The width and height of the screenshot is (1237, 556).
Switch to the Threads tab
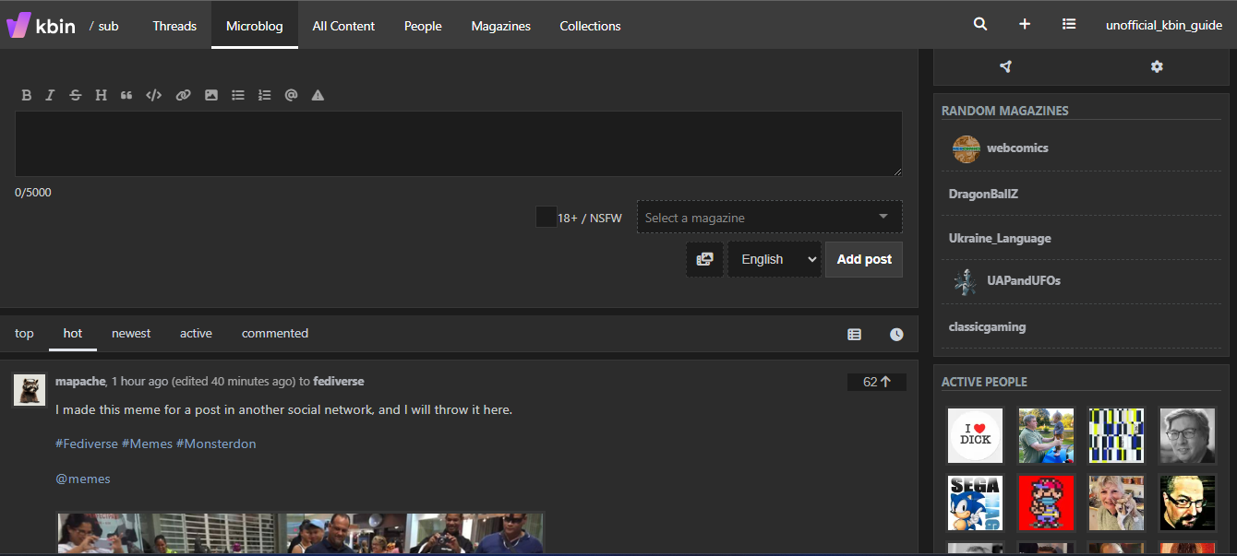pyautogui.click(x=174, y=26)
